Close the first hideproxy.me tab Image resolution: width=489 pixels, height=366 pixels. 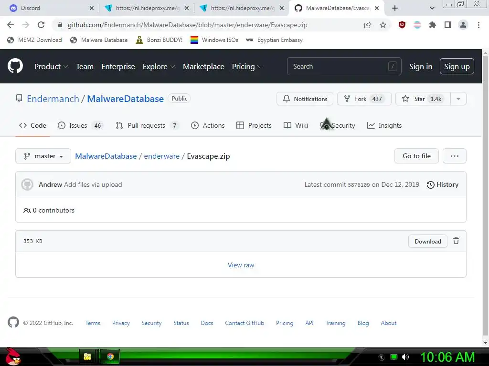187,8
